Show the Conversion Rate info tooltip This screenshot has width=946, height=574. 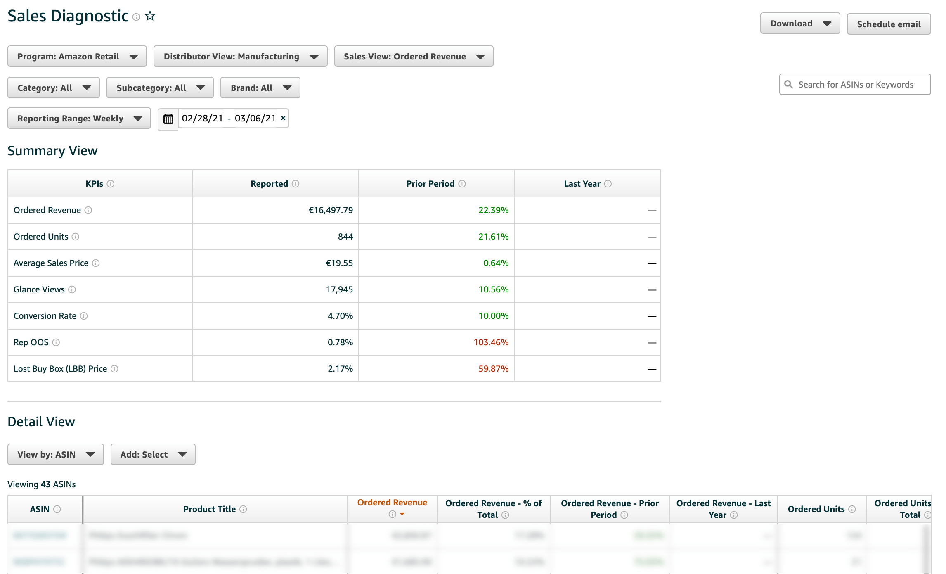click(x=84, y=316)
